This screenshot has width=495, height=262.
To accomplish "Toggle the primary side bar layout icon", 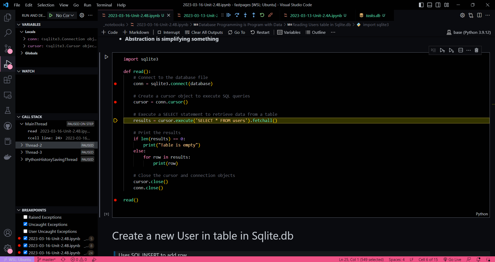I will point(421,5).
